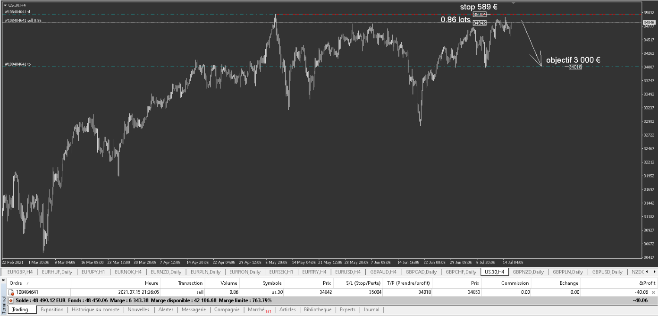Image resolution: width=658 pixels, height=316 pixels.
Task: Click the current price 34853 in order row
Action: point(473,292)
